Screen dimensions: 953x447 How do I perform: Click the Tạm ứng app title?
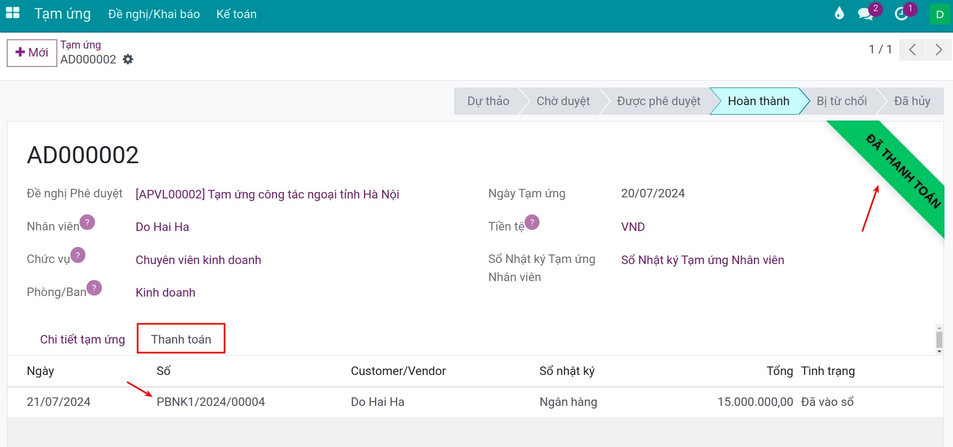[x=62, y=14]
